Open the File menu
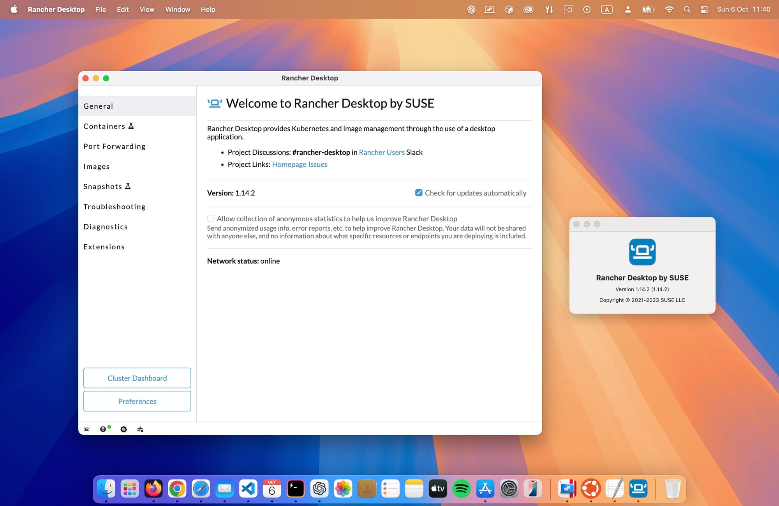The image size is (779, 506). (x=100, y=9)
